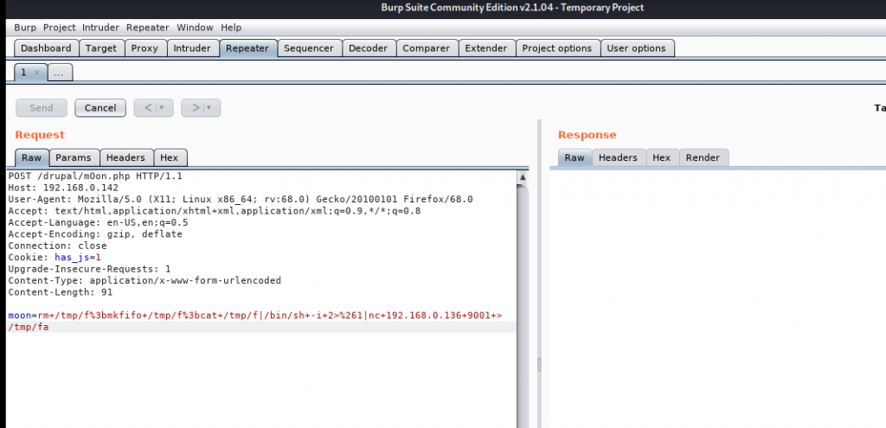This screenshot has height=428, width=886.
Task: Click the Cookie: has_js=1 line
Action: pos(55,258)
